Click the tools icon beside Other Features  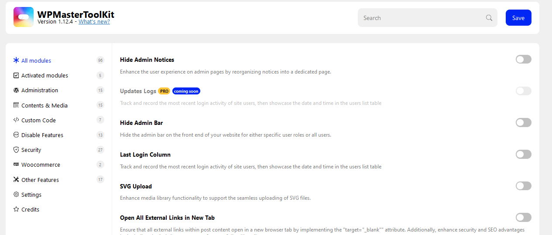click(x=16, y=180)
